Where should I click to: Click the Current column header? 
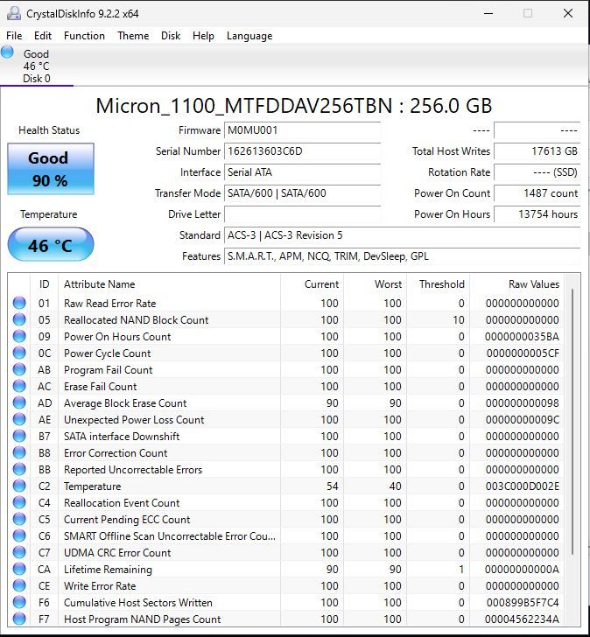click(312, 284)
